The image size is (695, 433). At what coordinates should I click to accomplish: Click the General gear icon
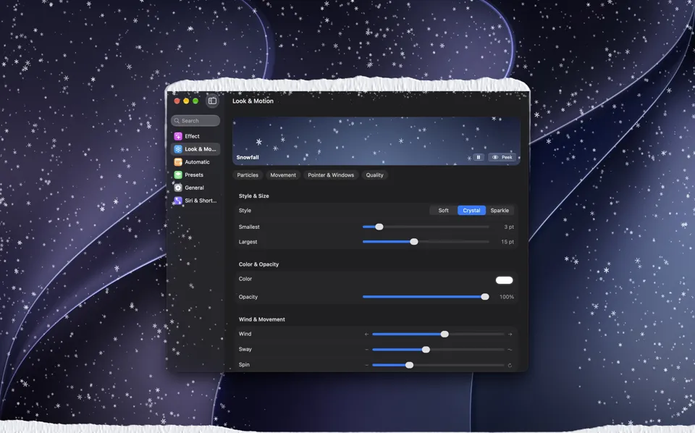point(178,188)
